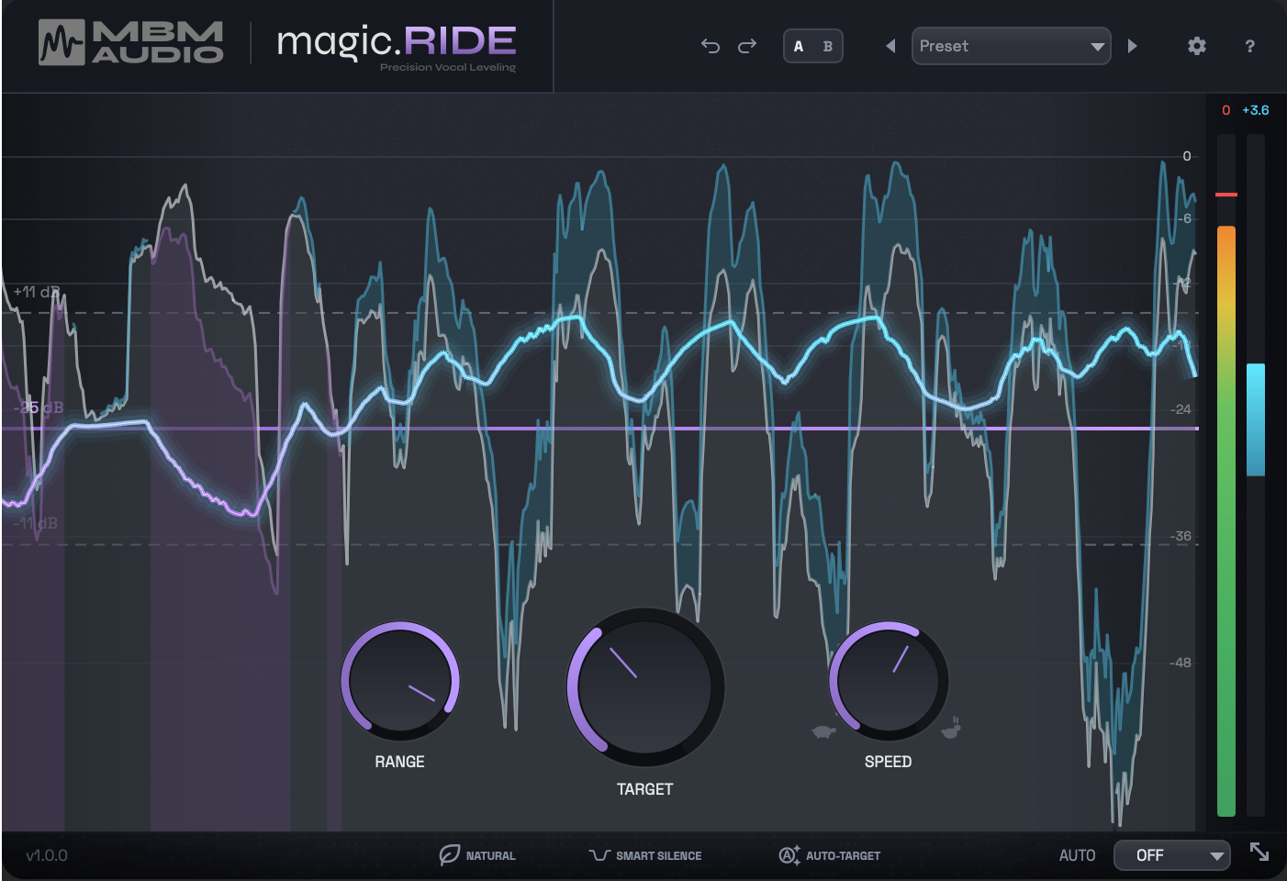Click the TARGET label text

pos(645,789)
